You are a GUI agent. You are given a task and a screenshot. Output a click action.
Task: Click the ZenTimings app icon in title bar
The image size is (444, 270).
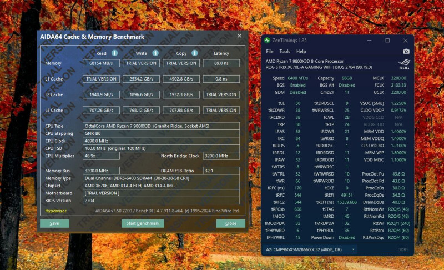click(267, 41)
